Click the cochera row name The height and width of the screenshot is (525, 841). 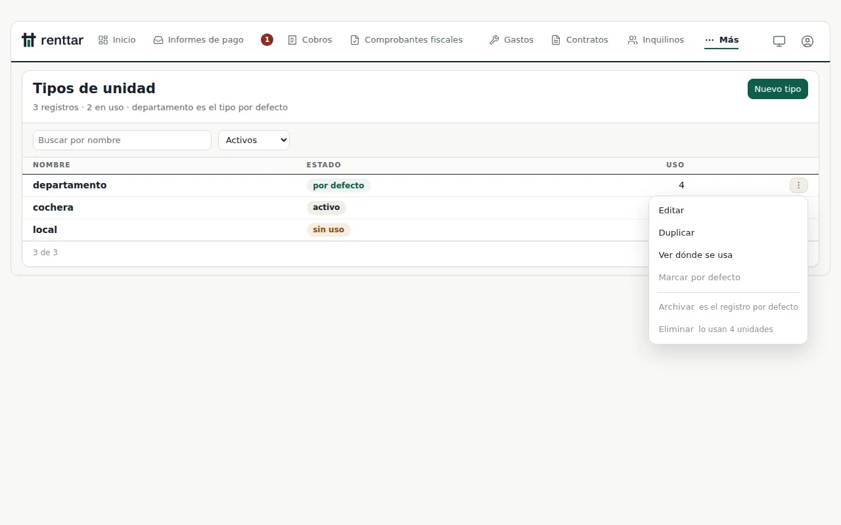pos(53,208)
